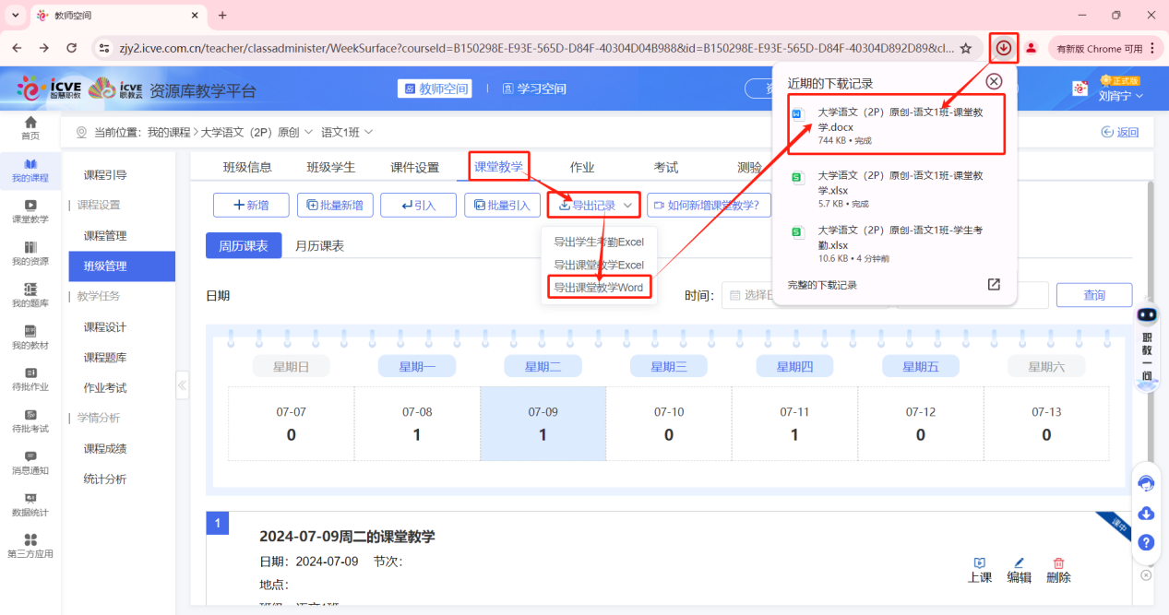1169x615 pixels.
Task: Launch the 职教一问 AI assistant robot
Action: click(1146, 346)
